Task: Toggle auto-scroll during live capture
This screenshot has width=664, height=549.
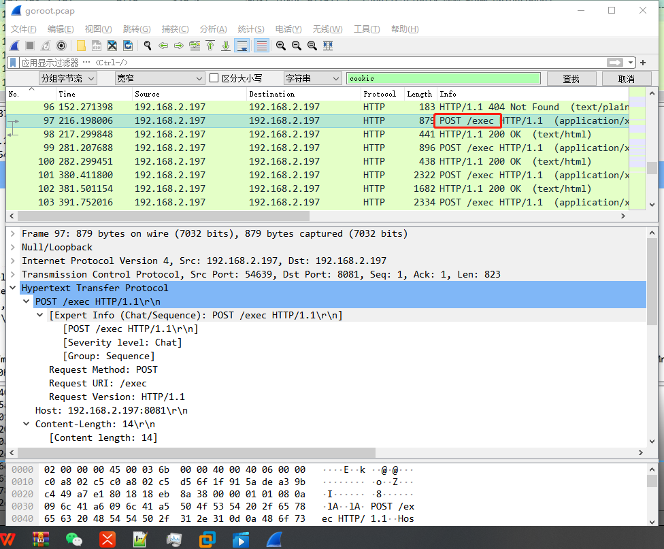Action: pos(242,46)
